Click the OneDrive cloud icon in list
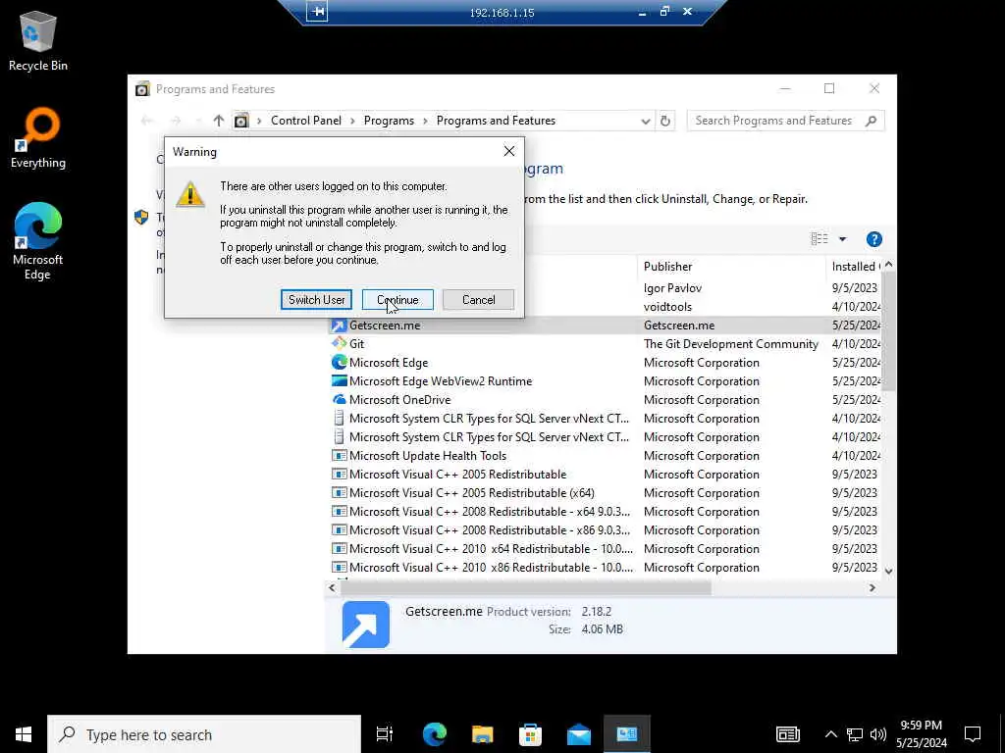The height and width of the screenshot is (753, 1005). [x=339, y=400]
